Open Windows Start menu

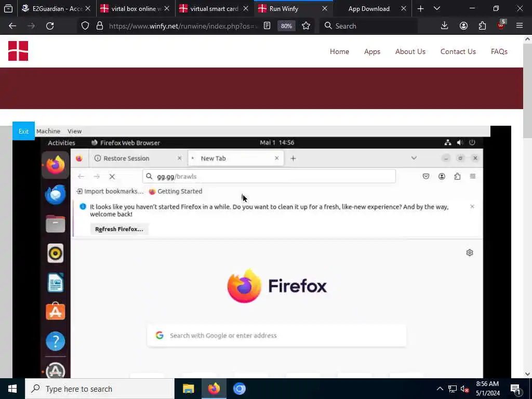click(x=12, y=389)
